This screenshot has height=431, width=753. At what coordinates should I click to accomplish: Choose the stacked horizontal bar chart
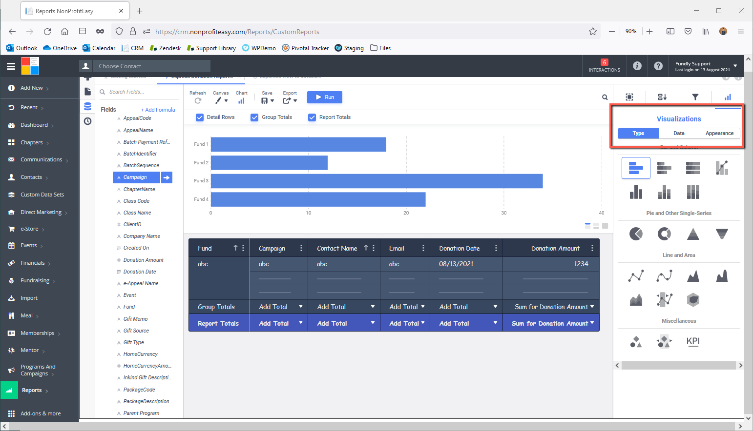[664, 168]
